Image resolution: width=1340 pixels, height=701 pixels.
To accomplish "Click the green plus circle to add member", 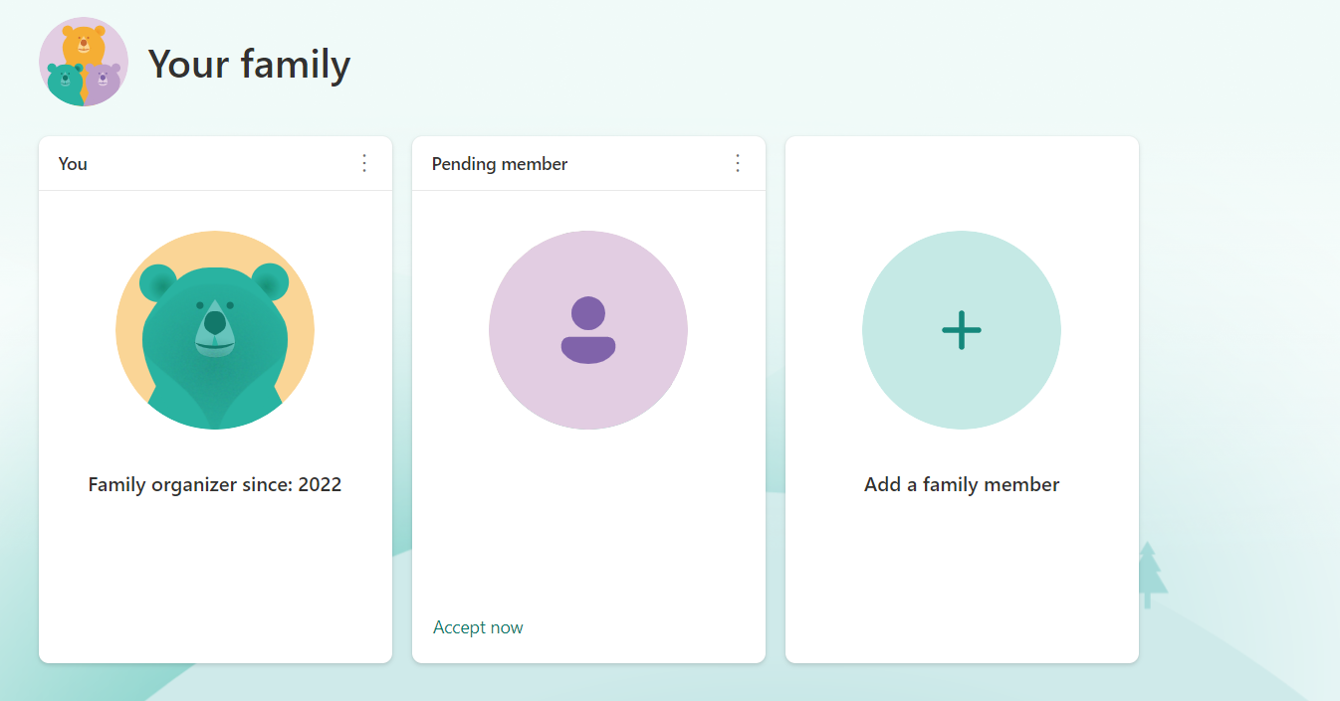I will 962,330.
